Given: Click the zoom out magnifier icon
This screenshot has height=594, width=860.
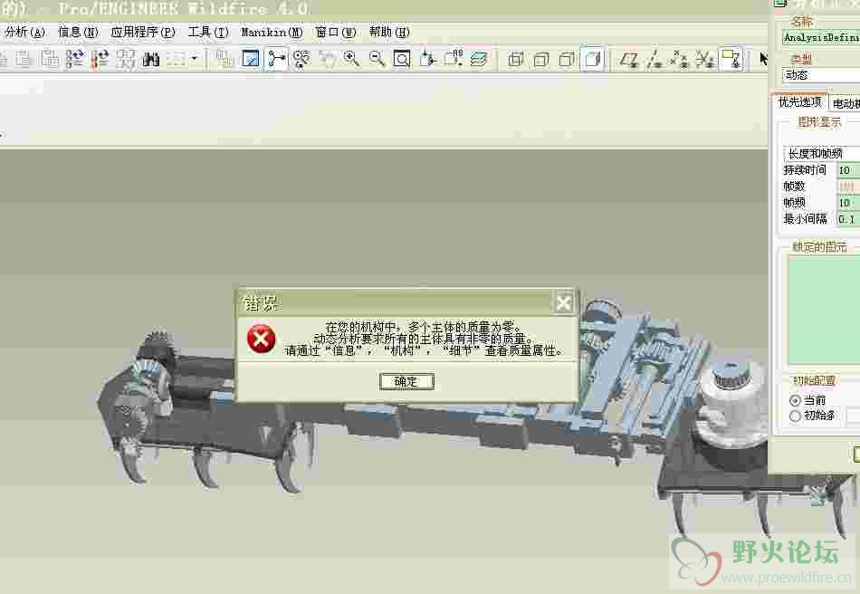Looking at the screenshot, I should (x=377, y=59).
